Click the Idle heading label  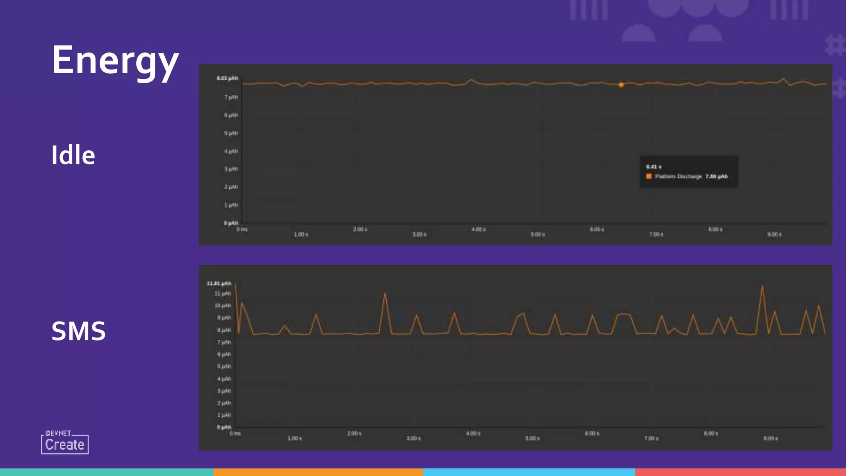[x=73, y=155]
